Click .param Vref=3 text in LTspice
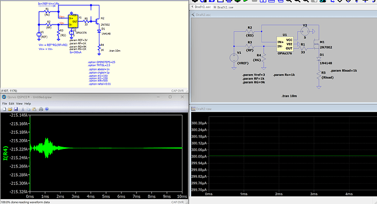This screenshot has height=204, width=377. [x=254, y=75]
